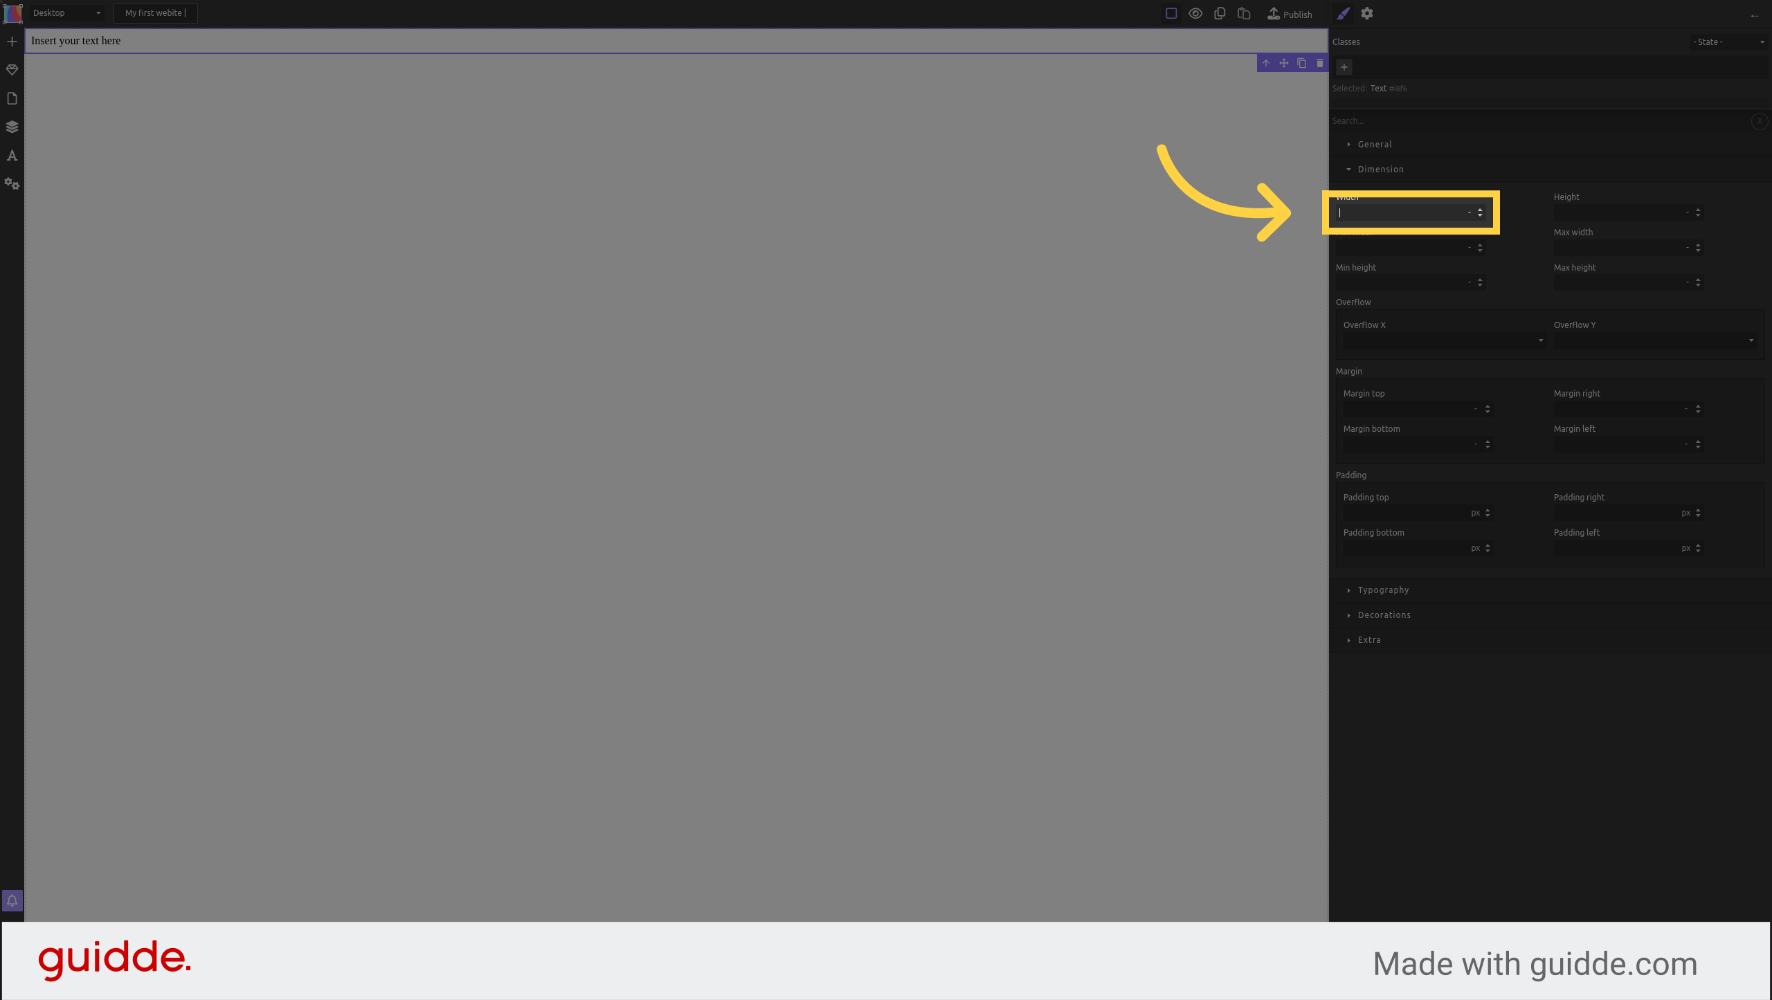This screenshot has height=1000, width=1772.
Task: Adjust the Padding bottom stepper arrows
Action: point(1488,548)
